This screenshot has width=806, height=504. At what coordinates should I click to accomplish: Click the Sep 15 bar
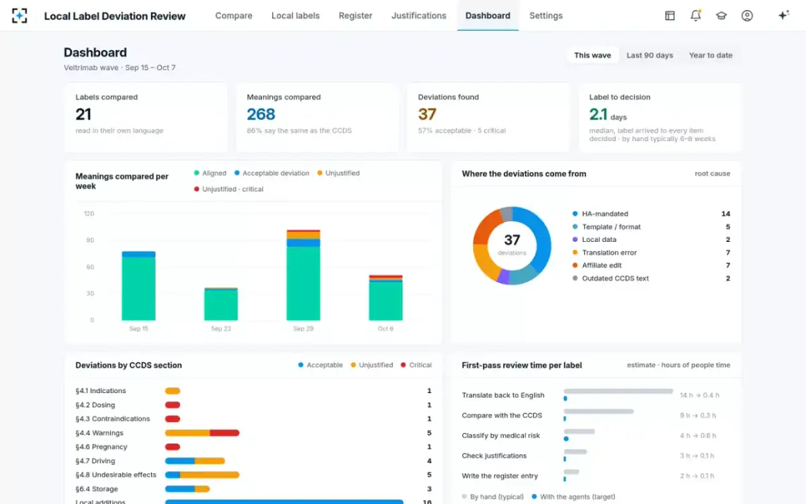click(x=138, y=286)
